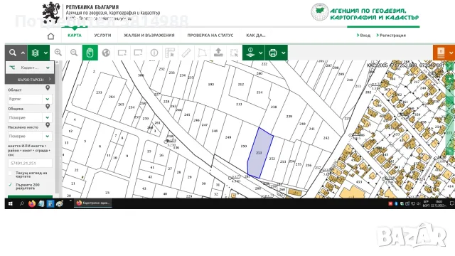Check Текущ изглед на картата checkbox
This screenshot has height=256, width=455.
pos(11,174)
